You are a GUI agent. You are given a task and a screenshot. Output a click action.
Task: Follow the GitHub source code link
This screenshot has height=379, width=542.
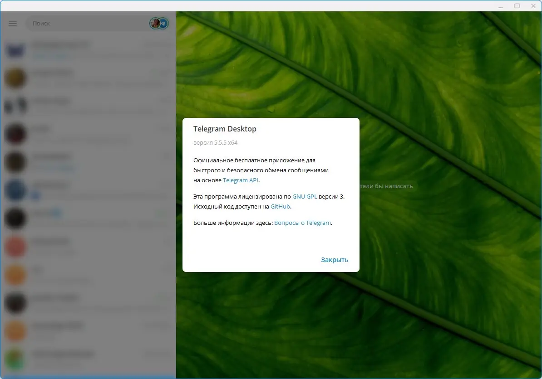click(280, 206)
